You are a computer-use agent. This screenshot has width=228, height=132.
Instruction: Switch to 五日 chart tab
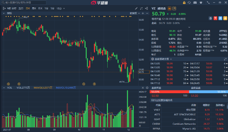pyautogui.click(x=21, y=8)
